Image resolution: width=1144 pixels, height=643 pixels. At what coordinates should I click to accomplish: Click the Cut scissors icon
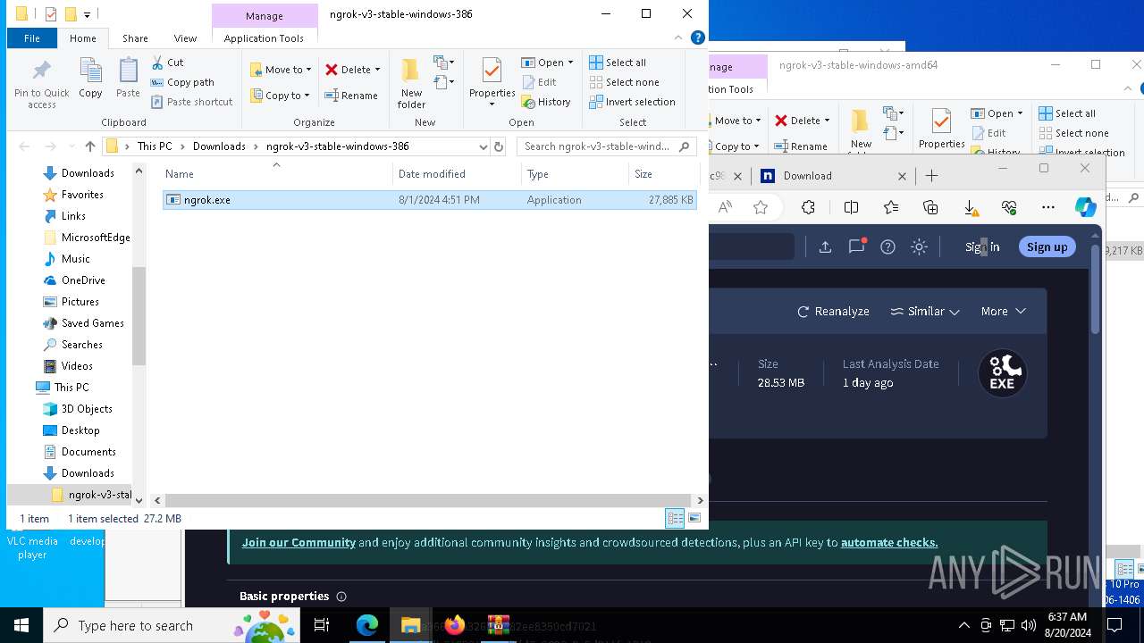point(167,63)
